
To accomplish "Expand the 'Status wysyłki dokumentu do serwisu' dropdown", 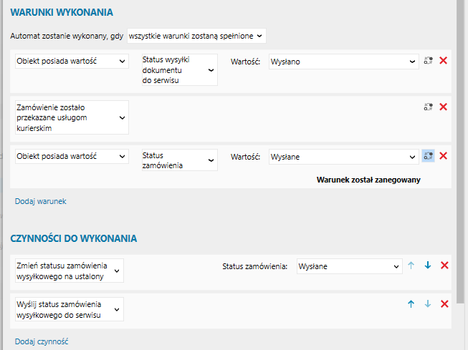I will point(179,70).
